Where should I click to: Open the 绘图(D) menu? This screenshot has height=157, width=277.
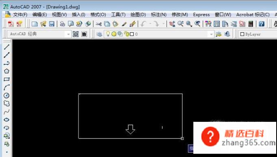138,15
